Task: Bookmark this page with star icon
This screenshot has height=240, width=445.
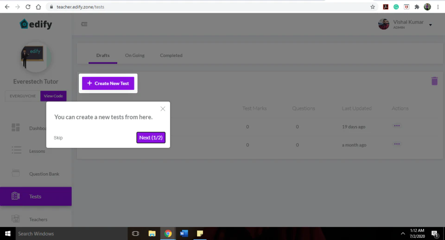Action: coord(372,7)
